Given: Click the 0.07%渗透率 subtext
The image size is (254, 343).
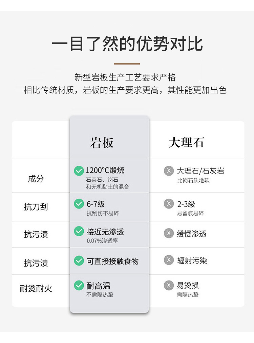Looking at the screenshot, I should [x=102, y=241].
